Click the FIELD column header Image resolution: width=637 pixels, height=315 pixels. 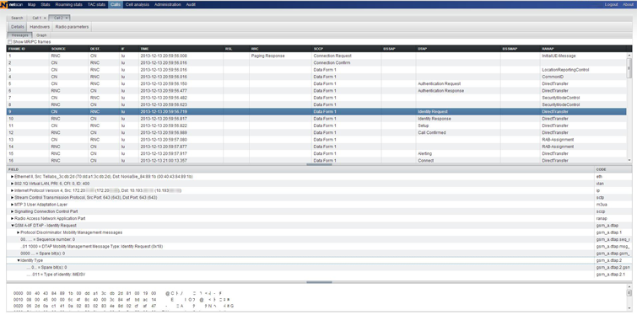300,169
